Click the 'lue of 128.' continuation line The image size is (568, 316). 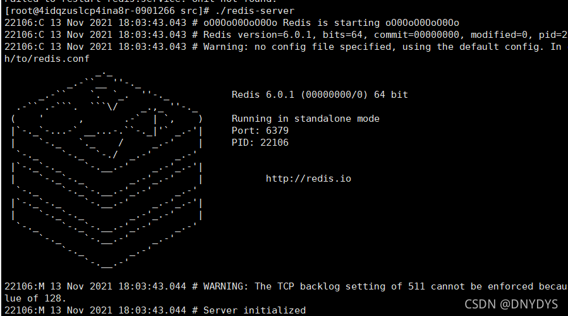pos(35,298)
